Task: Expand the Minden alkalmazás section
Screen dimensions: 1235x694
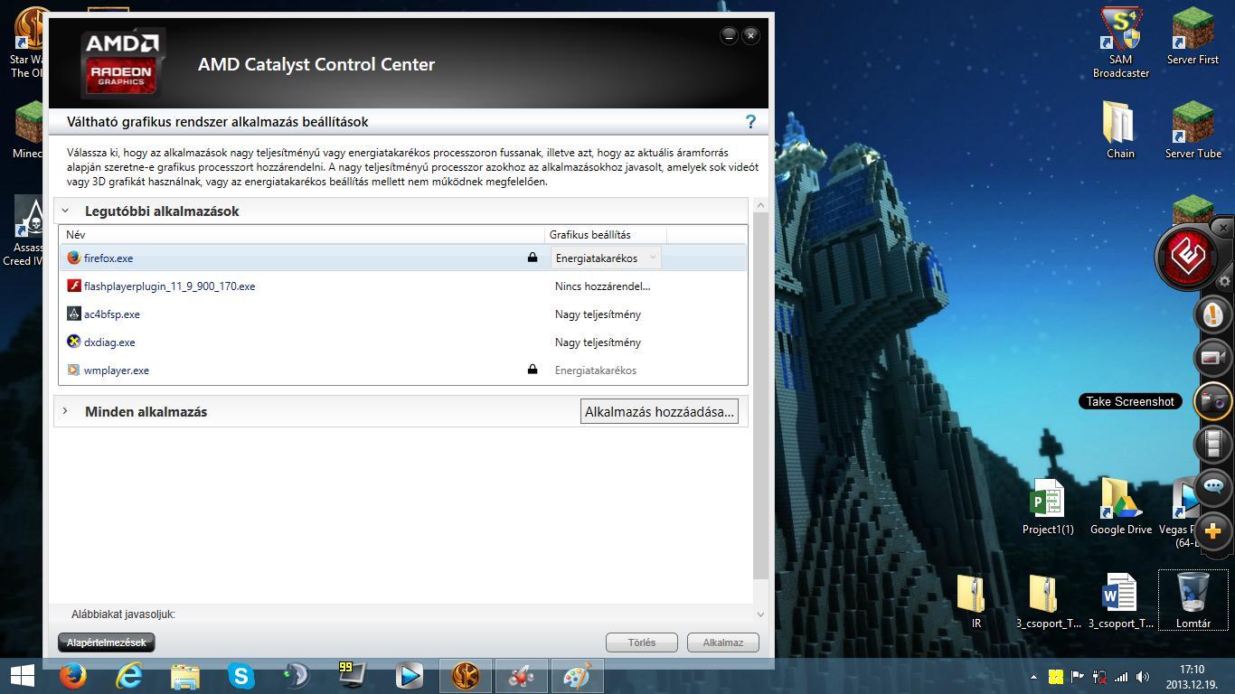Action: pos(65,411)
